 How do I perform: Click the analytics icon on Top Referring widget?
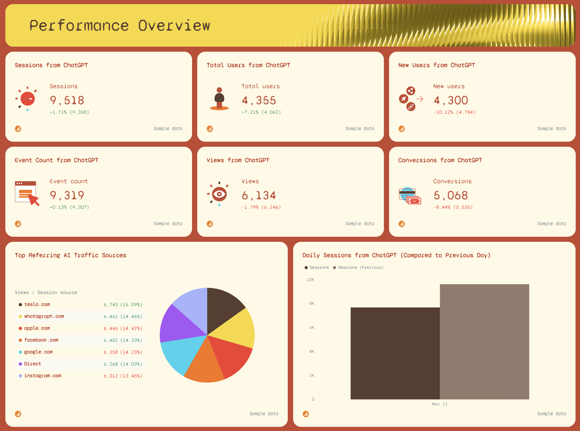[18, 413]
